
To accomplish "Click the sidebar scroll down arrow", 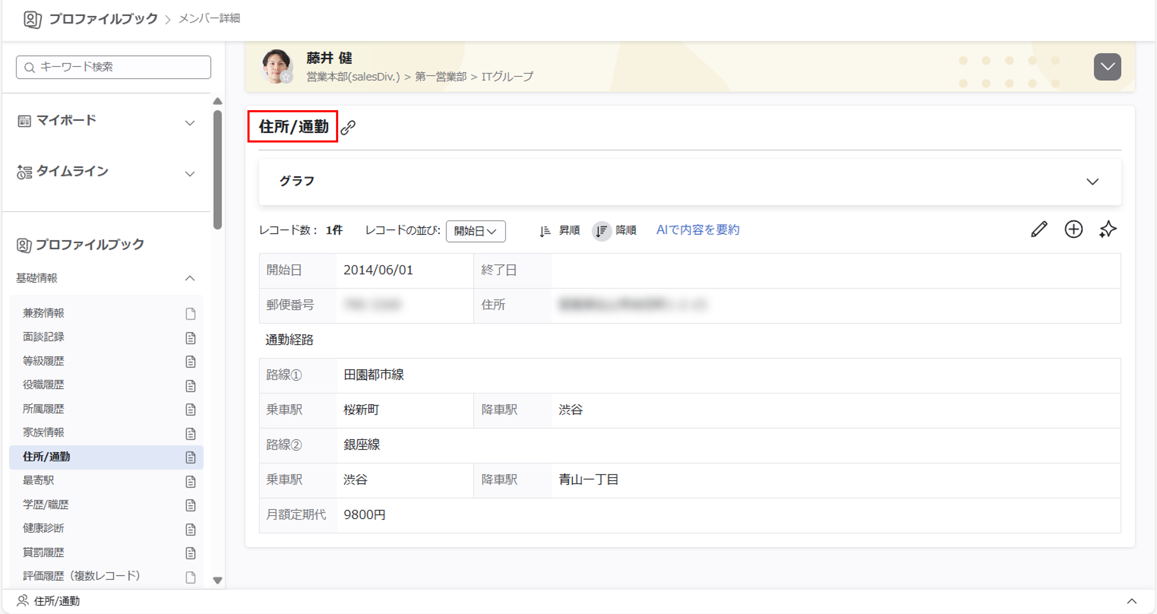I will click(x=218, y=580).
